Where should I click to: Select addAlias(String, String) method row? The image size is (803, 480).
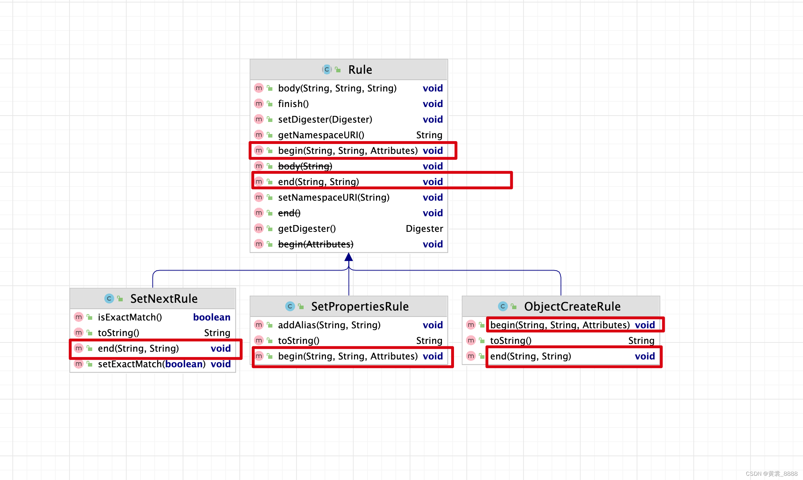pos(349,325)
